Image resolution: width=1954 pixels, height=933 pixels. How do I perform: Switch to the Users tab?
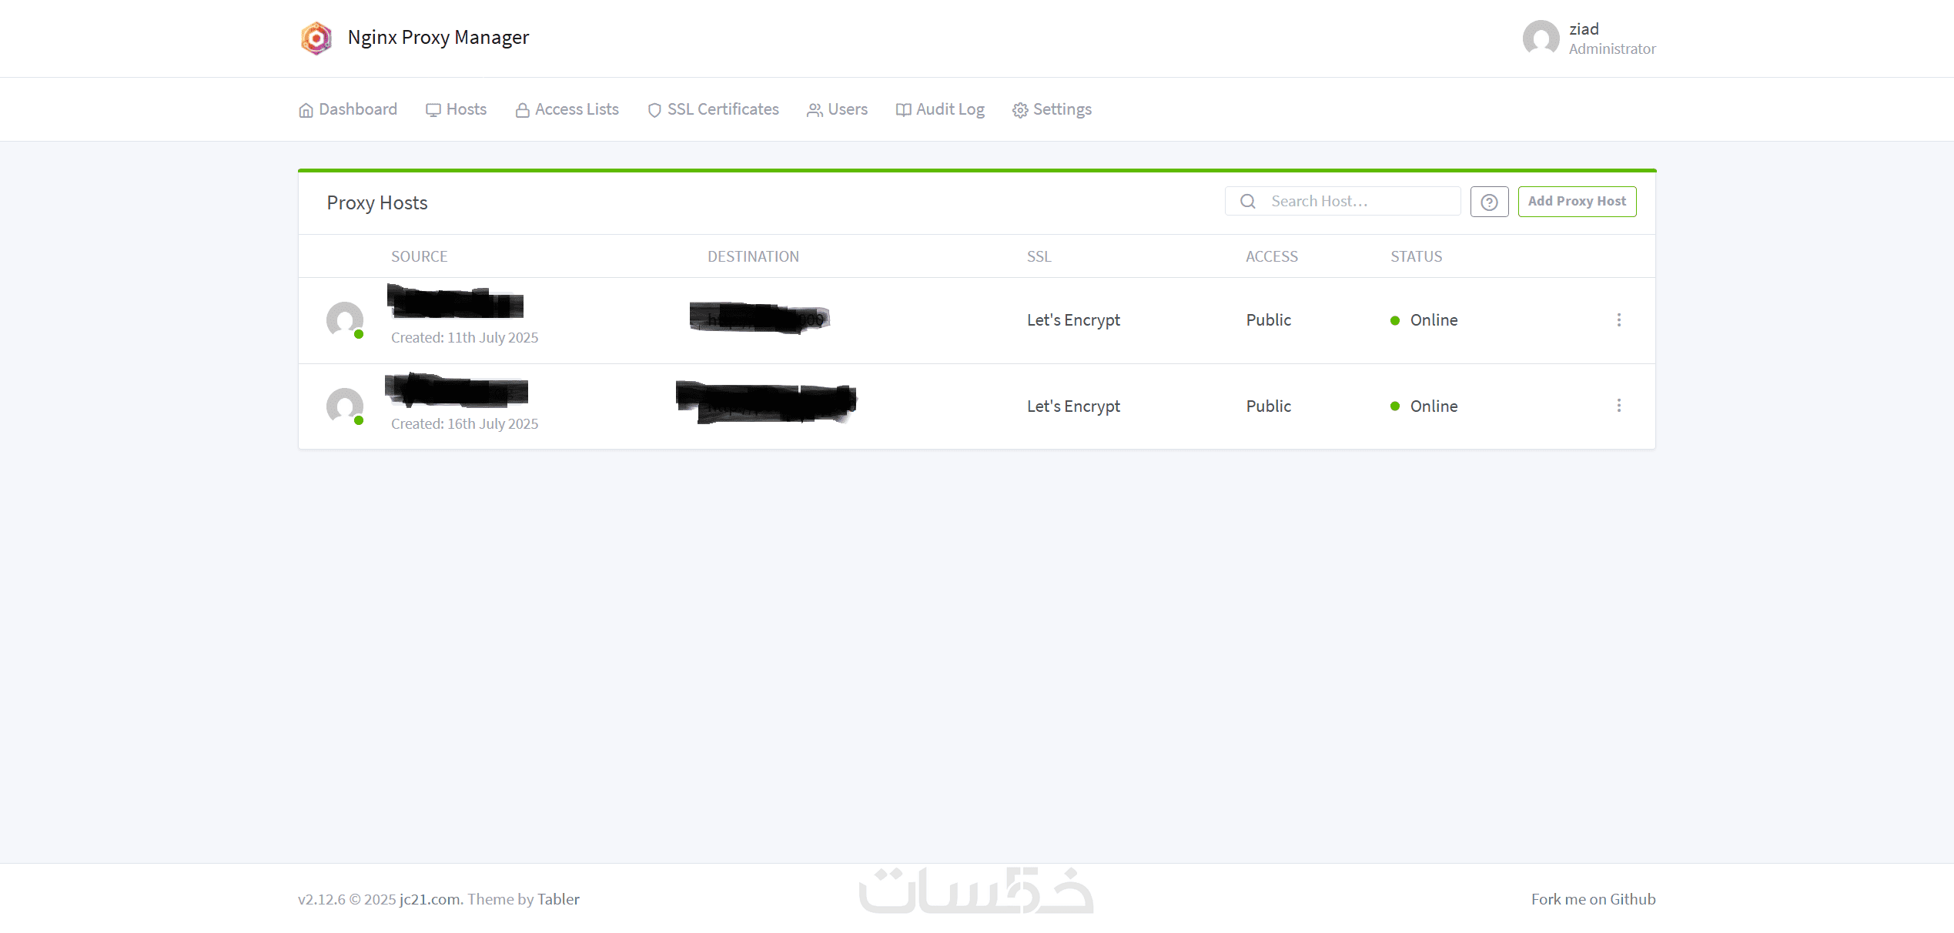(837, 109)
